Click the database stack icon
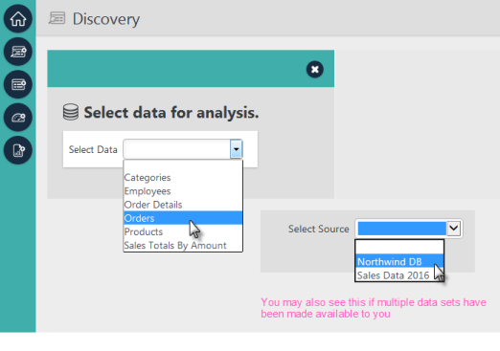500x351 pixels. coord(71,112)
